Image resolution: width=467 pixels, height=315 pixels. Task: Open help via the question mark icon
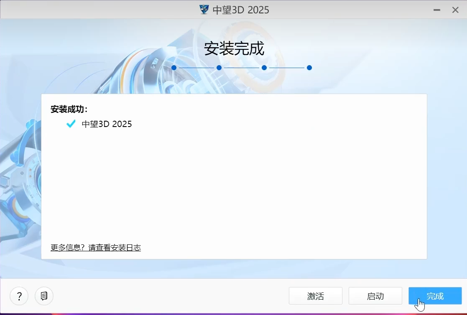[x=19, y=296]
